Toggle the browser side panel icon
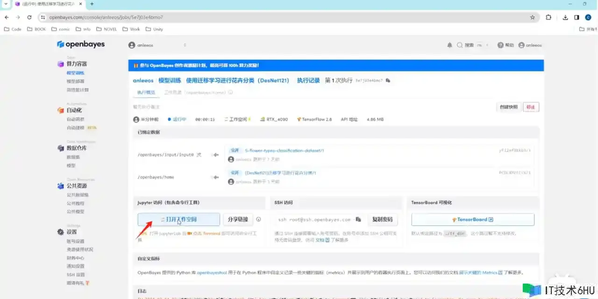 click(577, 17)
